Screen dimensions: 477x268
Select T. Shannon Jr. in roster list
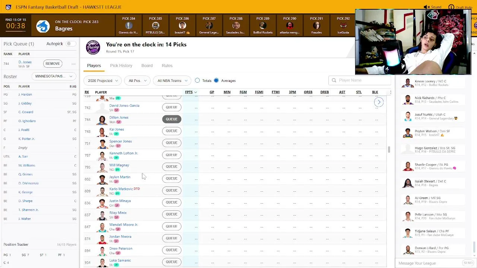[28, 210]
